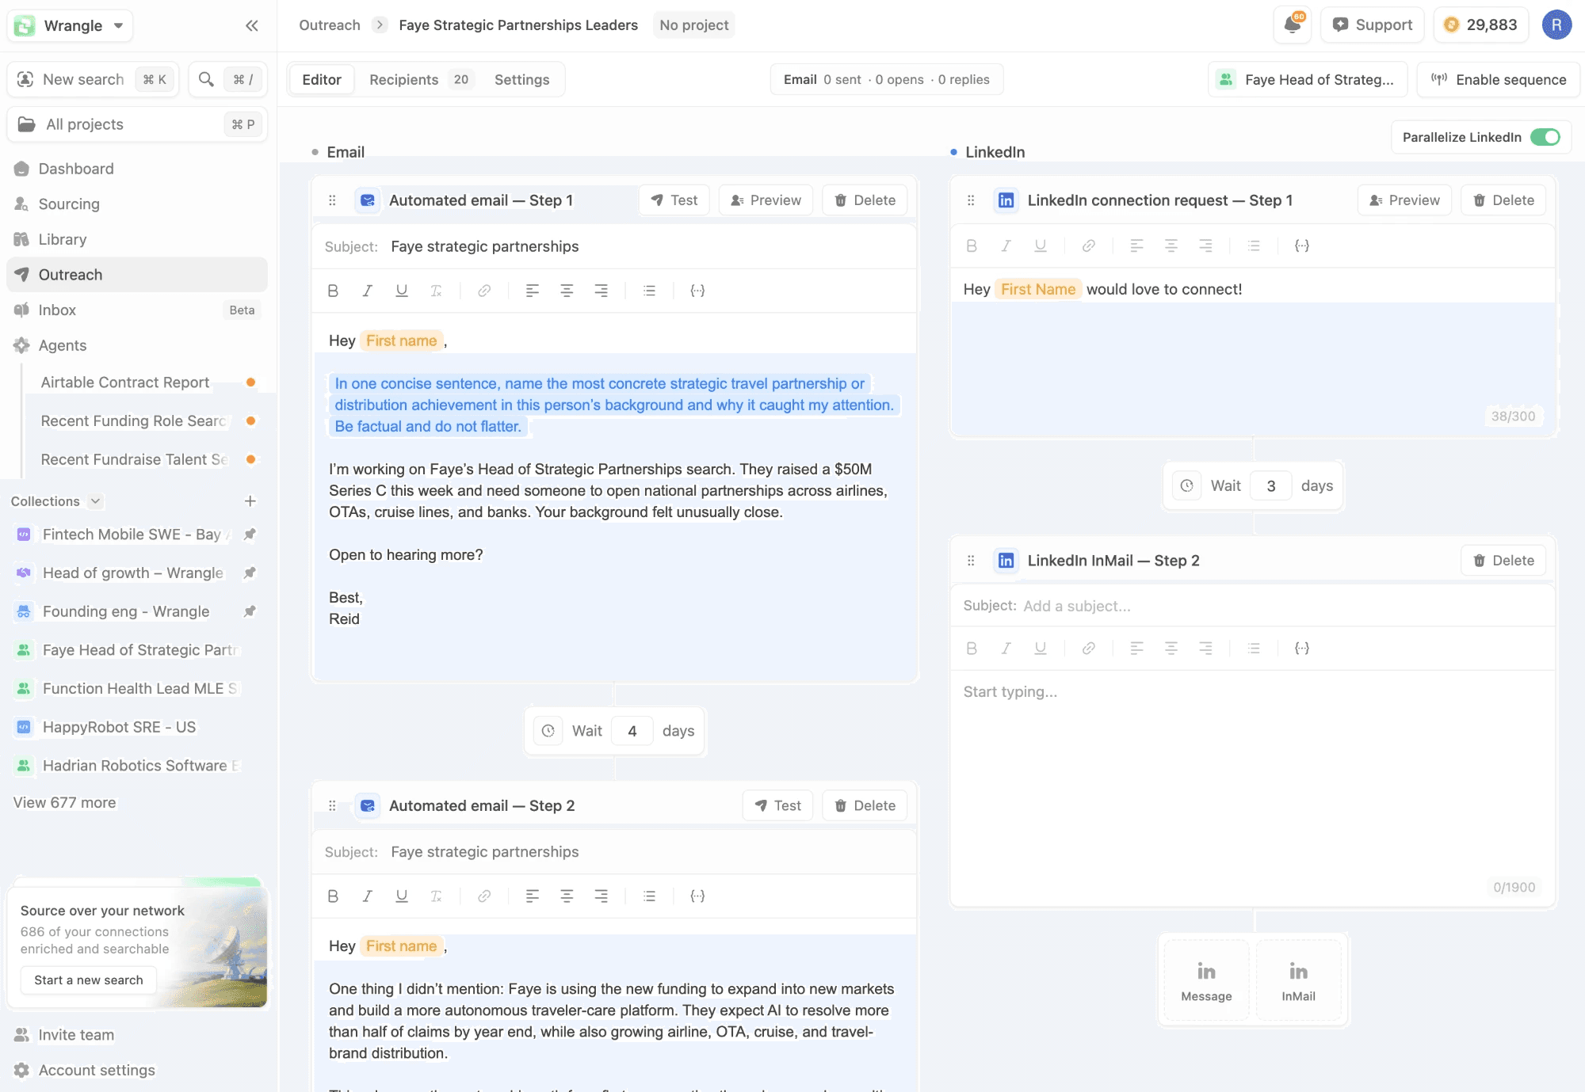Click New search button
Screen dimensions: 1585x1092
(93, 79)
